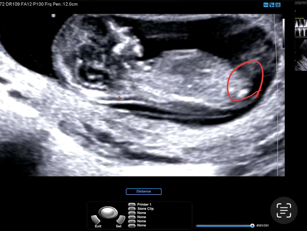
Task: Click the P1 Printer 1 key
Action: tap(132, 205)
